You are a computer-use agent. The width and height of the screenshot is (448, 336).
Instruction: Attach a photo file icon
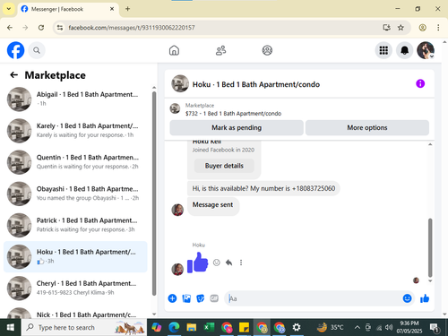[186, 298]
